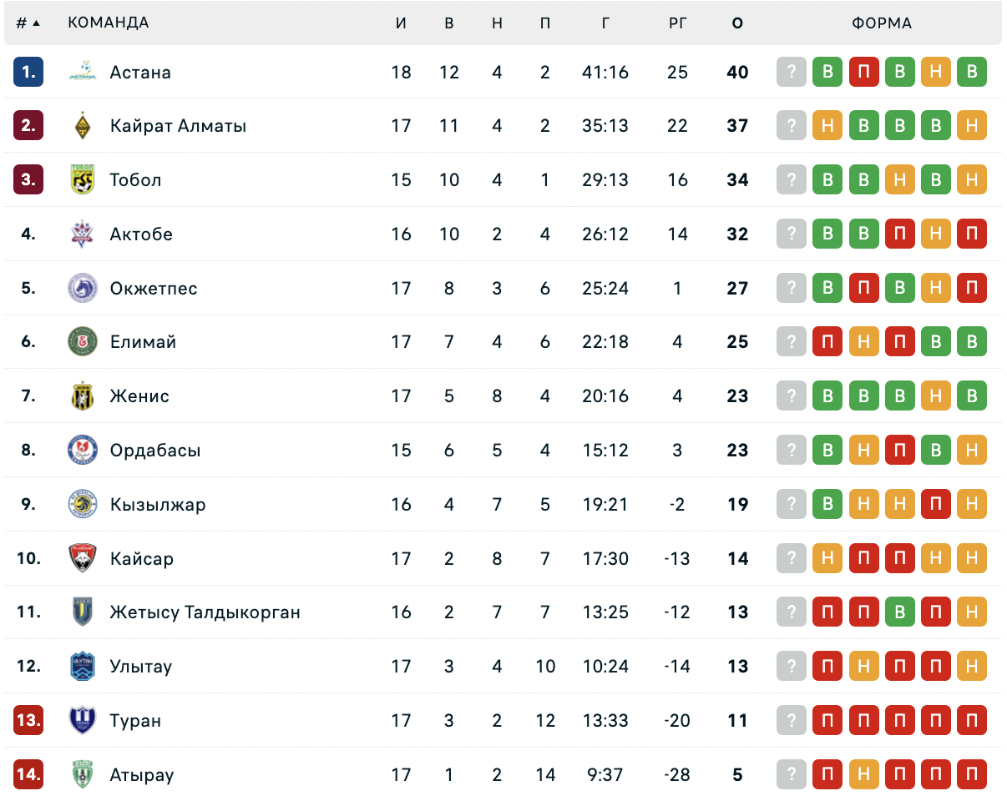Open the Тобол team logo
Viewport: 1007px width, 801px height.
click(x=83, y=180)
